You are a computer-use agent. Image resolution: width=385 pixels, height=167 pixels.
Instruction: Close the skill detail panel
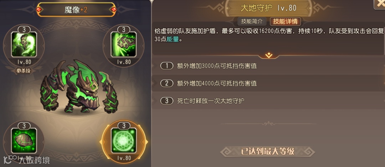[380, 4]
